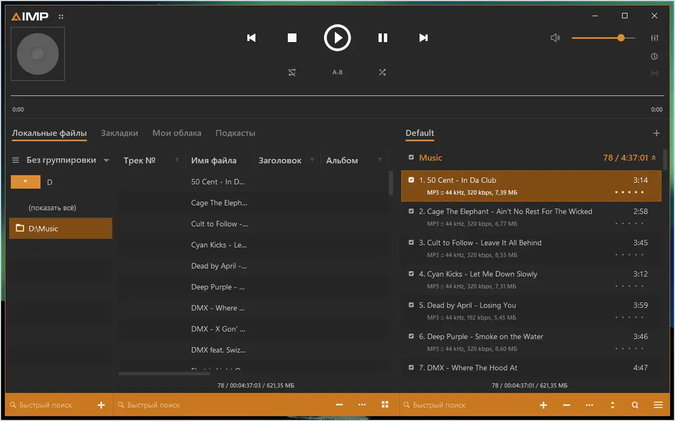Click Имя файла column header
This screenshot has width=675, height=421.
pos(214,161)
